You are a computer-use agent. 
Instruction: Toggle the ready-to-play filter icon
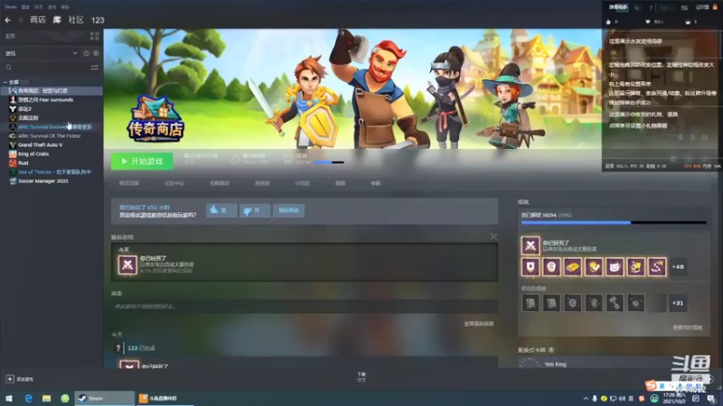tap(96, 53)
